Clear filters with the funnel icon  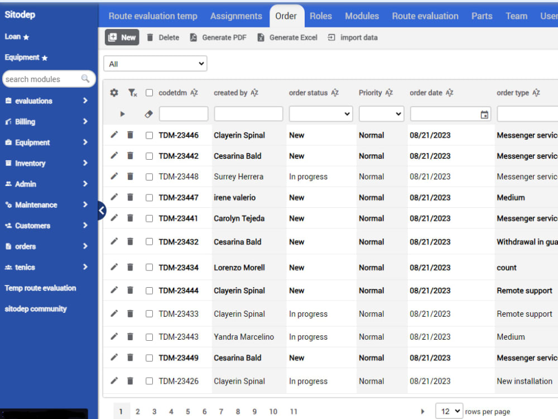click(x=132, y=93)
